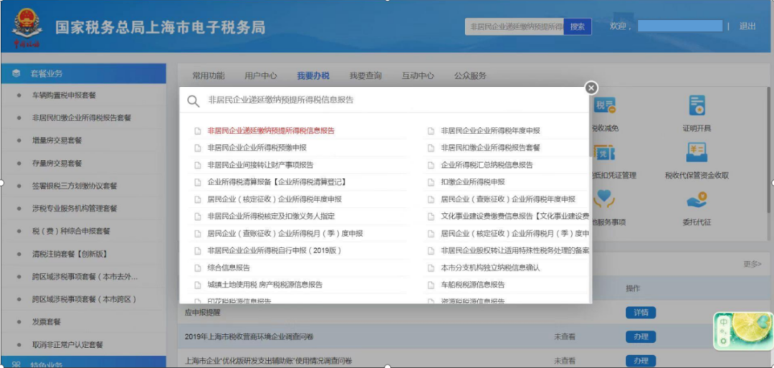
Task: Click 详情 button for 应申报提醒
Action: pyautogui.click(x=641, y=313)
